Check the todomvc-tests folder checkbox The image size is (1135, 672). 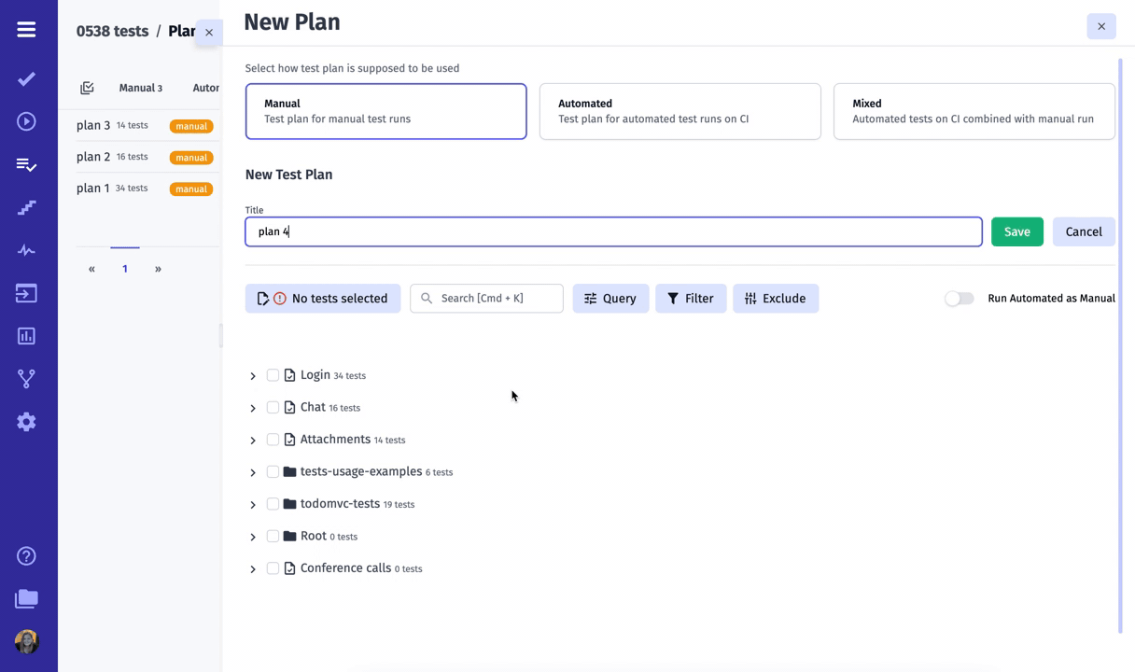coord(273,504)
